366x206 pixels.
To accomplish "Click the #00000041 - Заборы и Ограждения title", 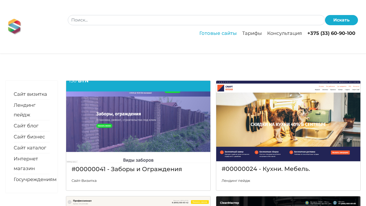I will point(127,169).
